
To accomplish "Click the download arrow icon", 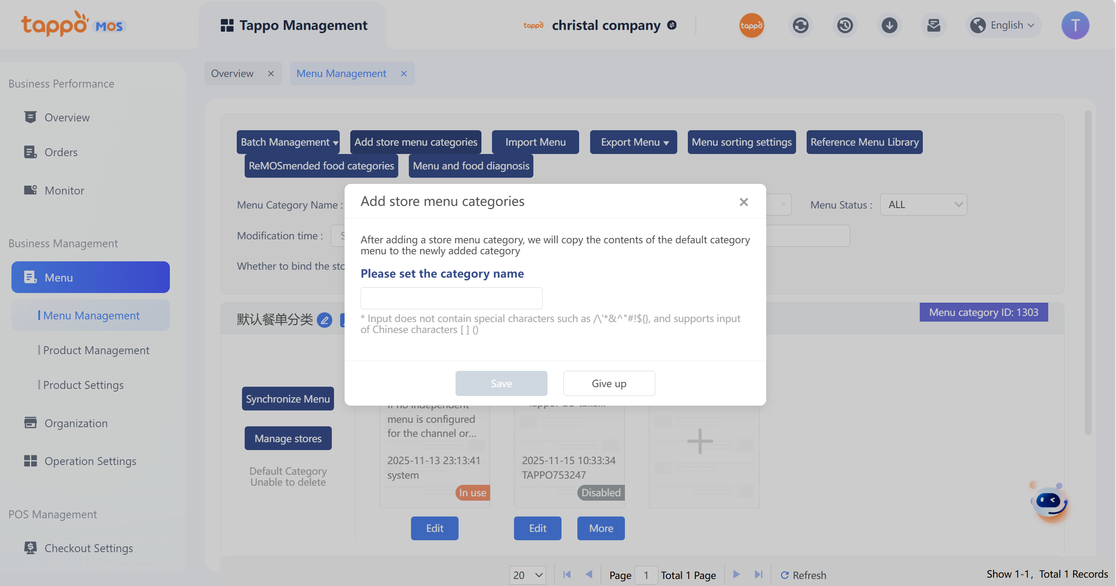I will click(x=889, y=26).
